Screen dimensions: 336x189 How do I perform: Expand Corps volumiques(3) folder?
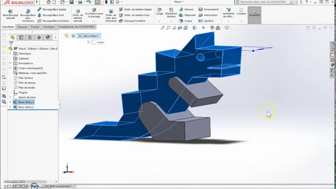pyautogui.click(x=10, y=68)
